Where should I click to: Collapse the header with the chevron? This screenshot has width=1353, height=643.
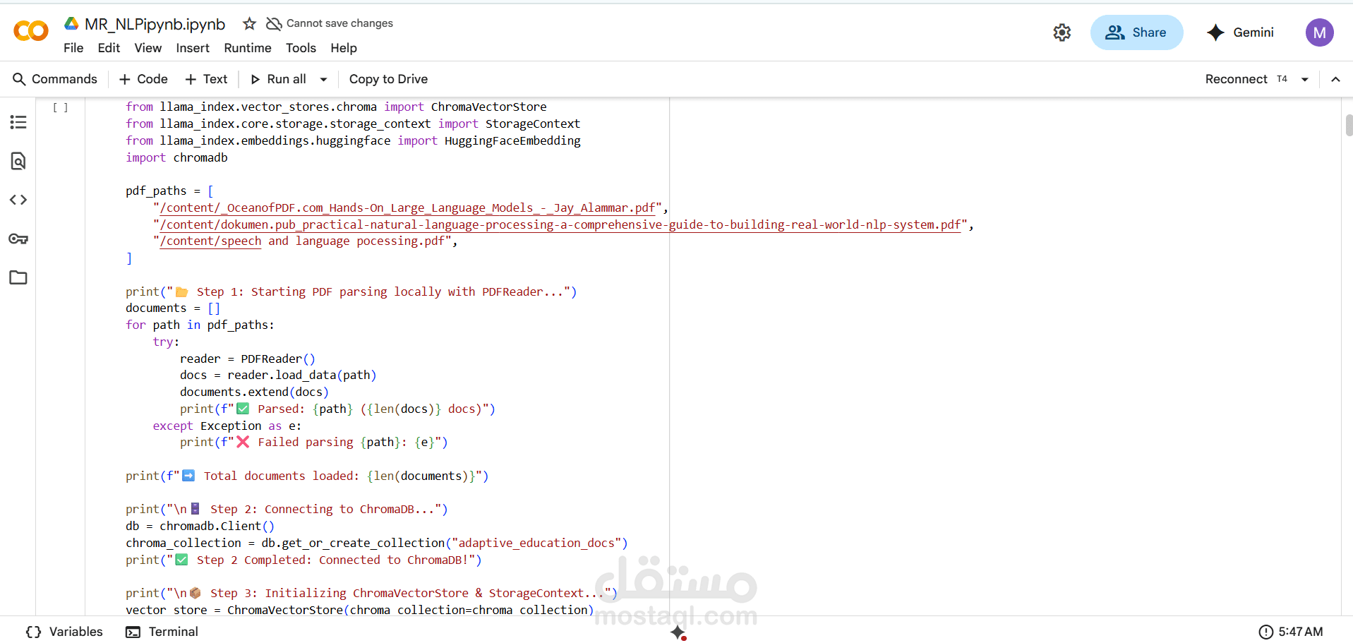click(1335, 80)
